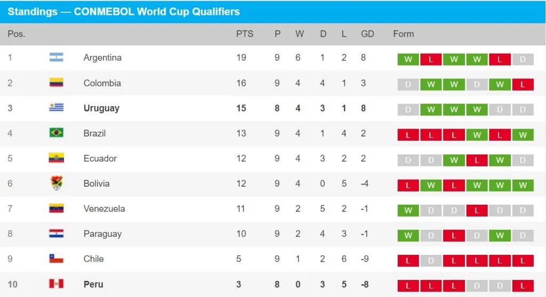Click the Standings CONMEBOL World Cup Qualifiers title
Screen dimensions: 546x297
click(124, 12)
